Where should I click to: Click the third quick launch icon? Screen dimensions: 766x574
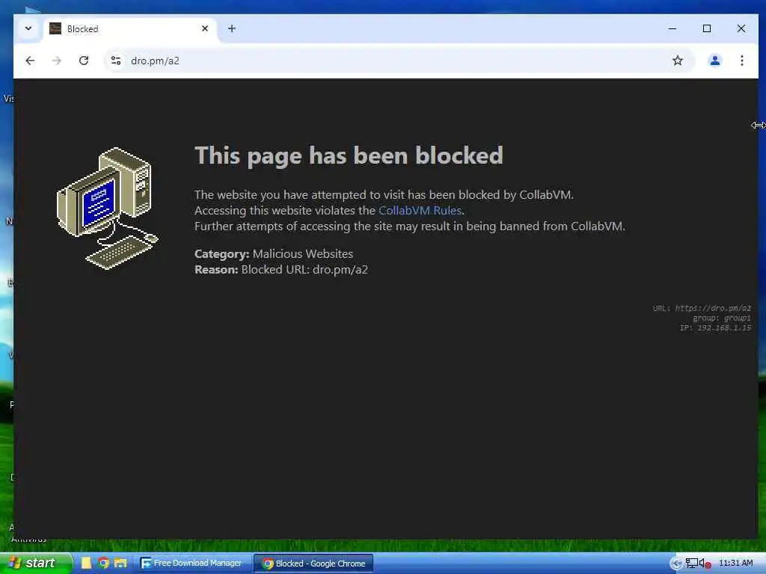pos(120,564)
